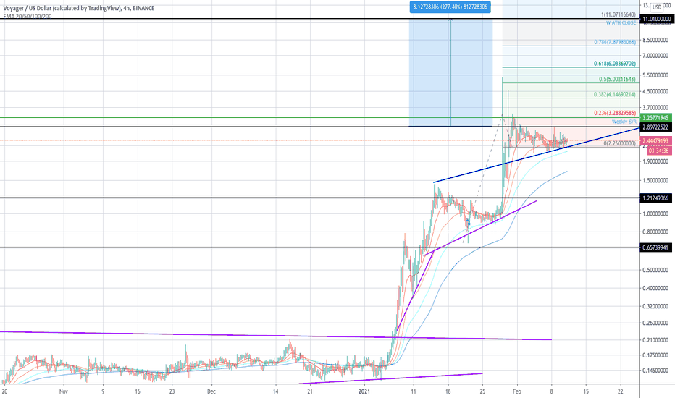The height and width of the screenshot is (398, 675).
Task: Click the current price 2.44479193 label
Action: coord(655,141)
